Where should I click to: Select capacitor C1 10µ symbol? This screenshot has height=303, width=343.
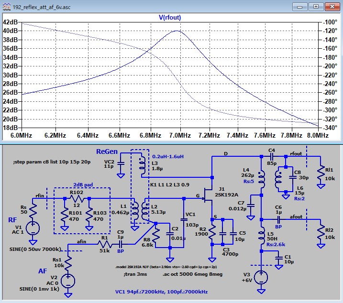[279, 258]
